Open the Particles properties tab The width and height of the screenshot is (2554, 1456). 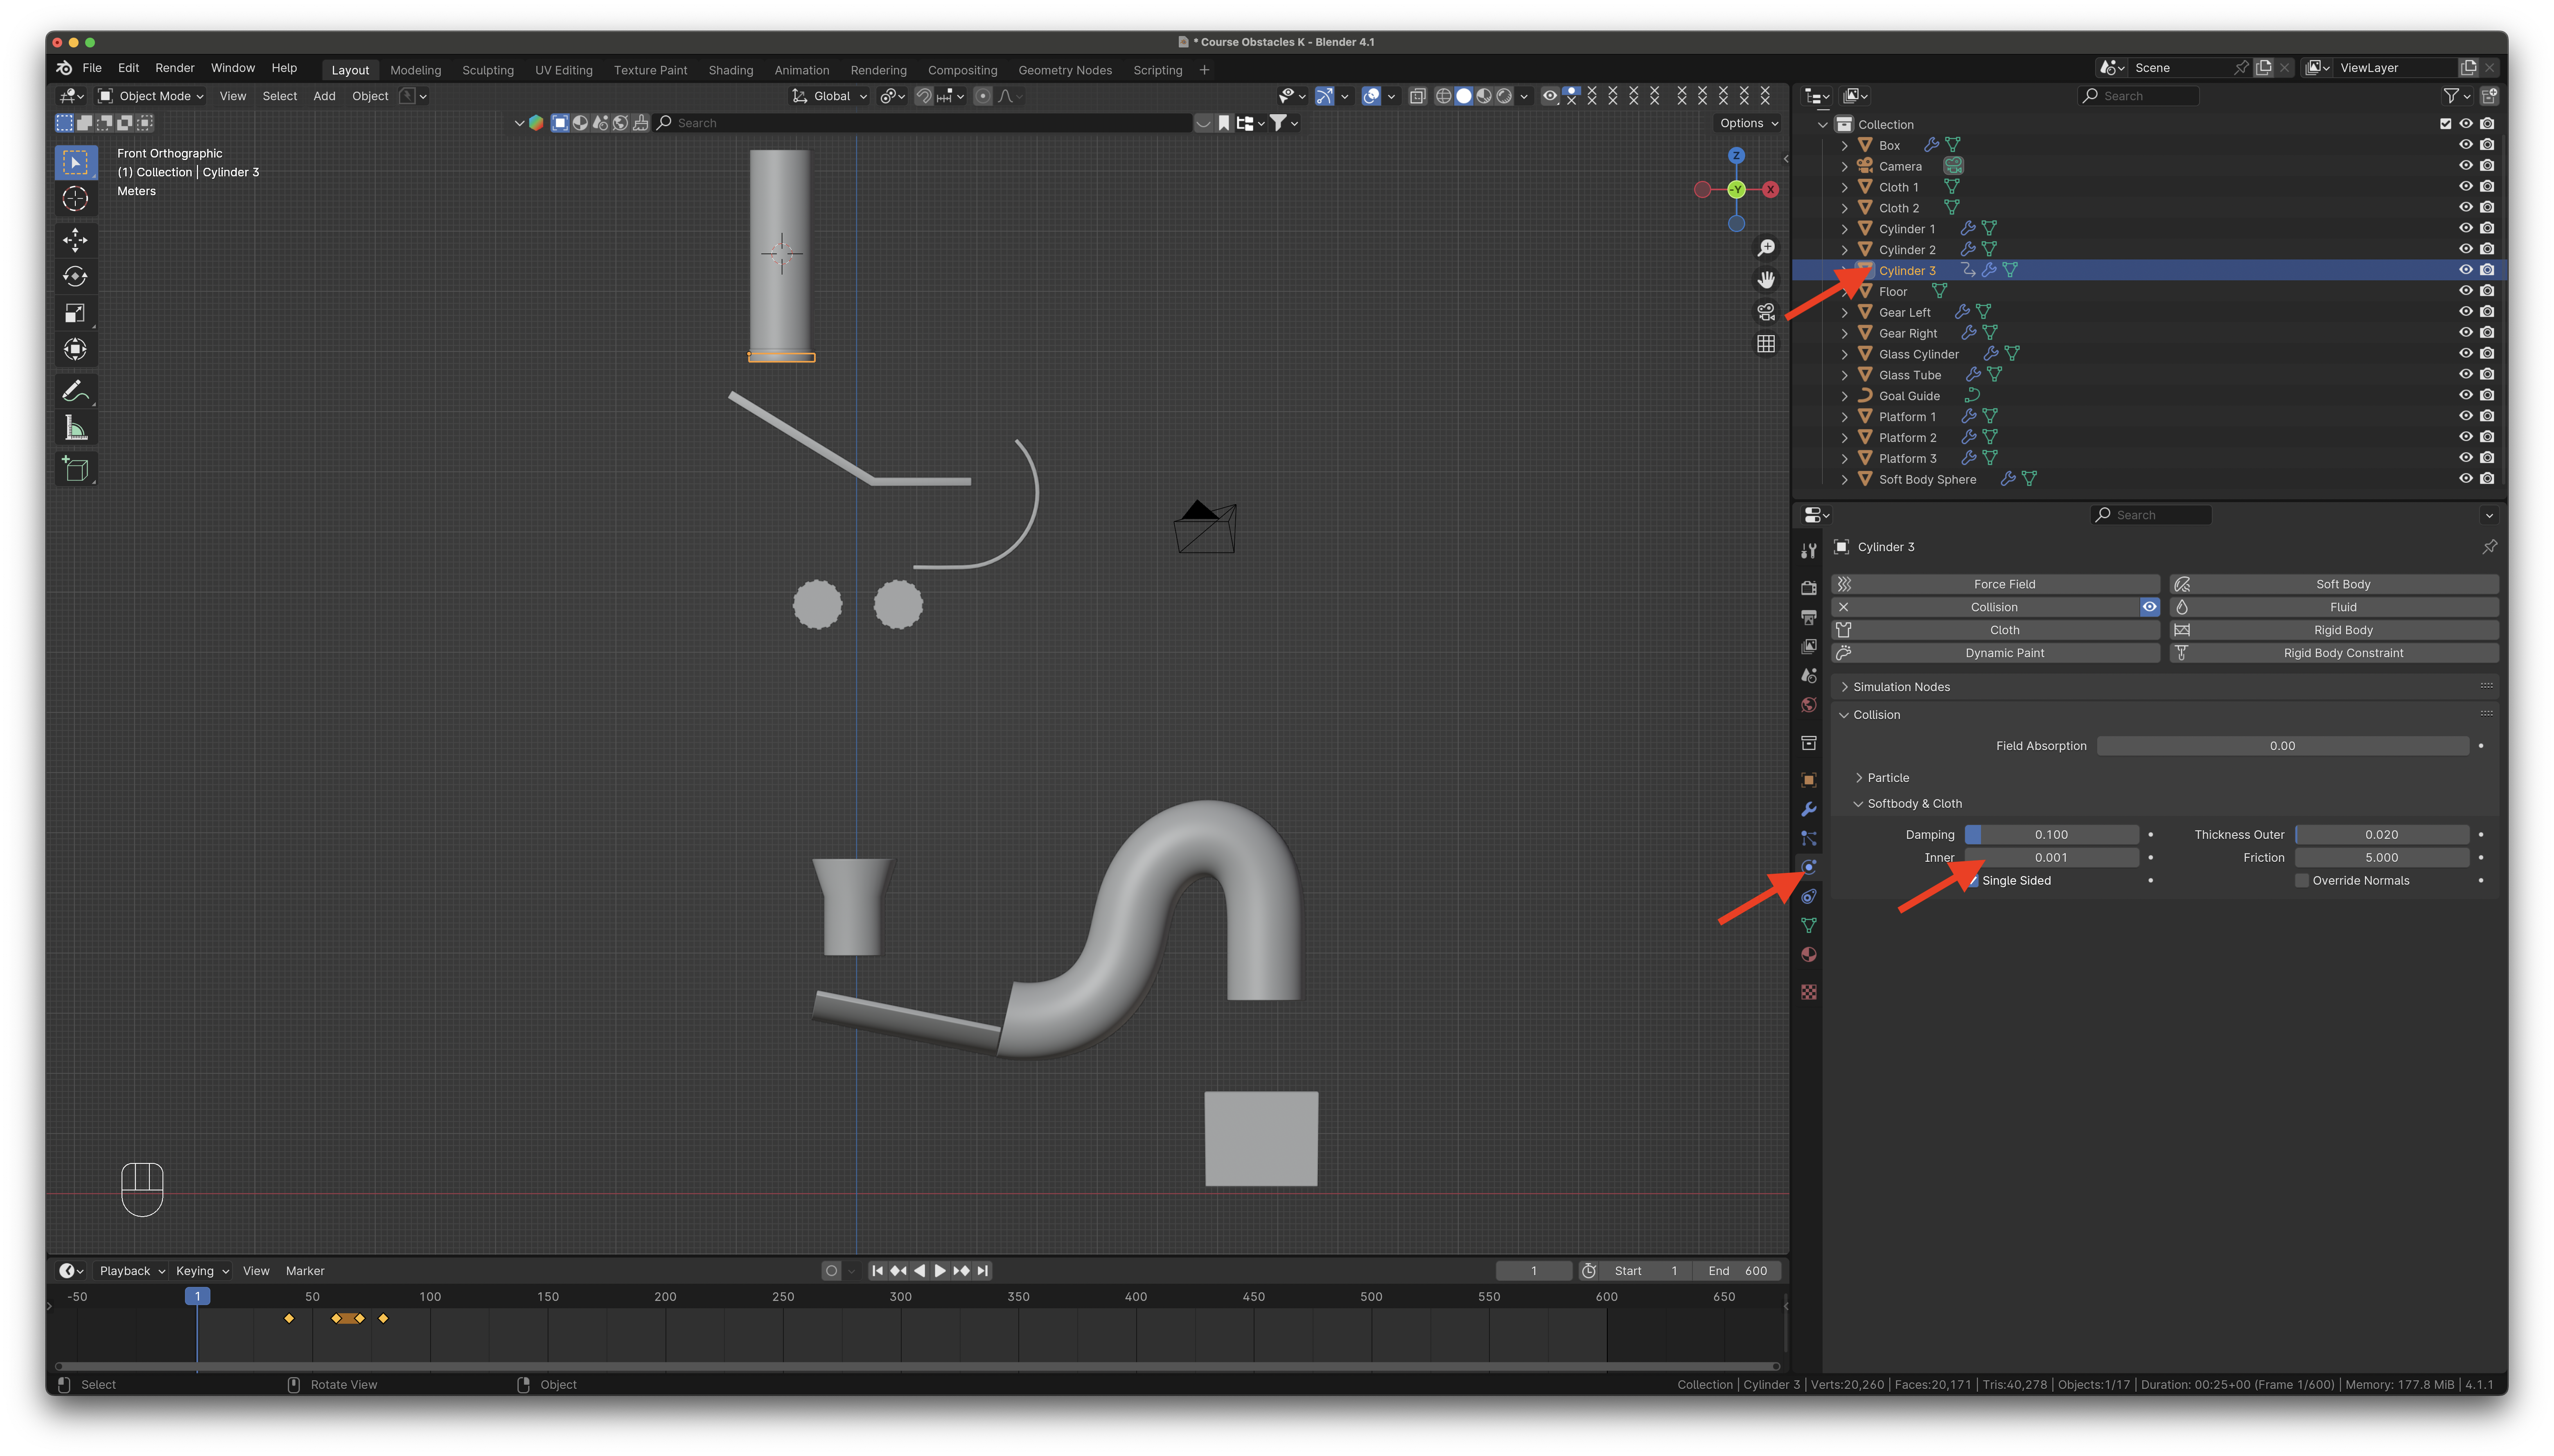1808,838
